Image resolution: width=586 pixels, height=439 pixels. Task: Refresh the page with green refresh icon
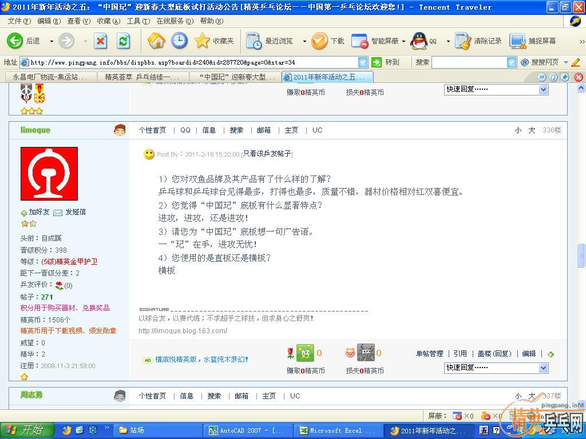pyautogui.click(x=123, y=41)
